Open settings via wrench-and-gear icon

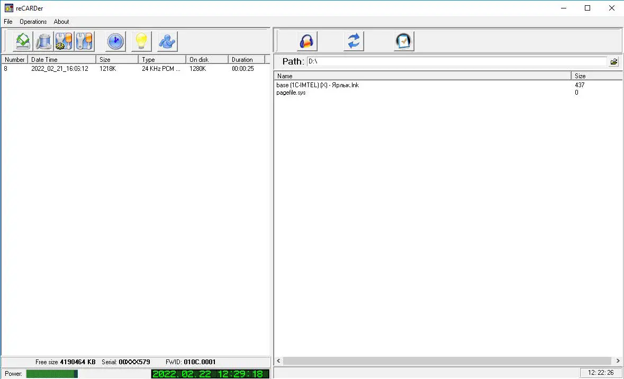coord(64,41)
